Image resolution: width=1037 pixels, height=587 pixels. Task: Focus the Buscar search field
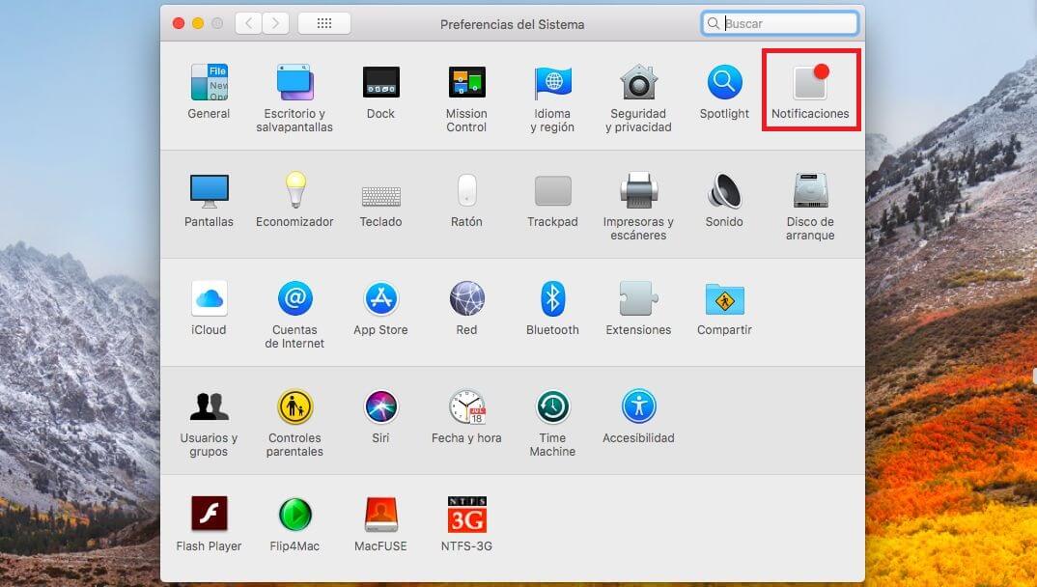click(780, 24)
